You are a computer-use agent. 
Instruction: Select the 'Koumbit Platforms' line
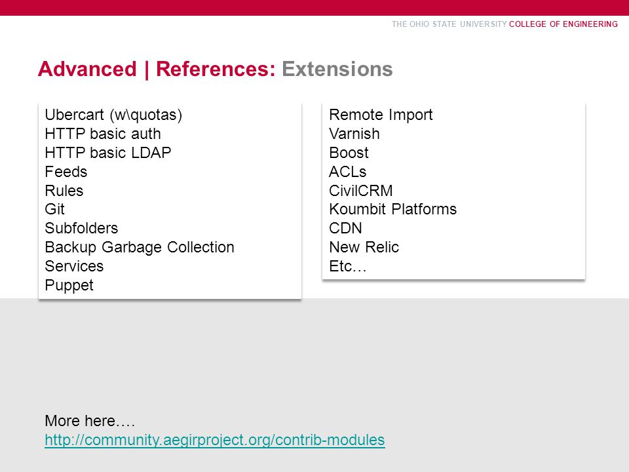(x=392, y=209)
